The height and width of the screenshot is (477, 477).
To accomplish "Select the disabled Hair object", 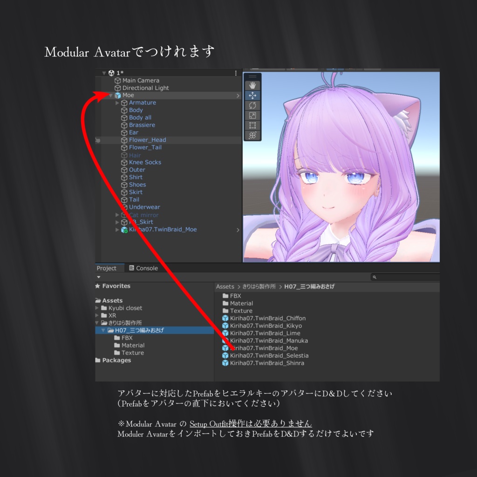I will click(x=135, y=155).
